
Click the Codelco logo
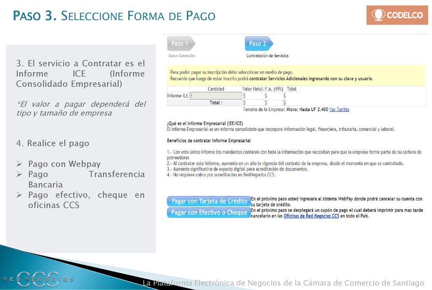click(x=397, y=15)
